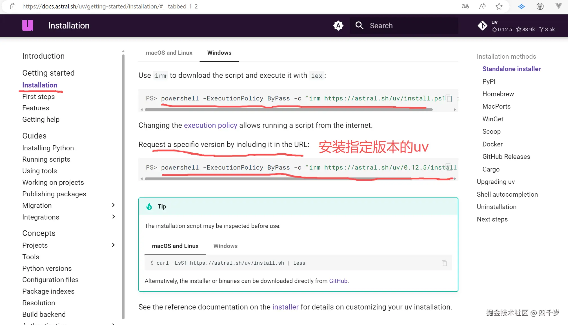Image resolution: width=568 pixels, height=325 pixels.
Task: Click the search magnifier icon
Action: [x=359, y=26]
